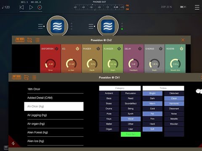Open the second Poseidon synth node
This screenshot has height=151, width=202.
click(108, 26)
